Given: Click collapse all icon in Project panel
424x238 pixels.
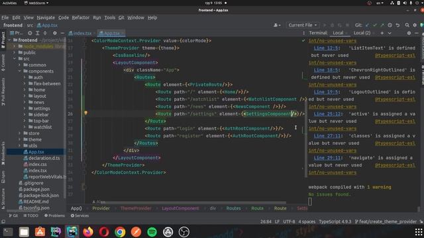Looking at the screenshot, I should tap(45, 33).
